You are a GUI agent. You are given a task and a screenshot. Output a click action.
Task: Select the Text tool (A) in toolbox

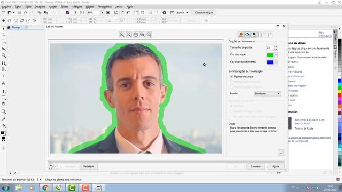4,83
